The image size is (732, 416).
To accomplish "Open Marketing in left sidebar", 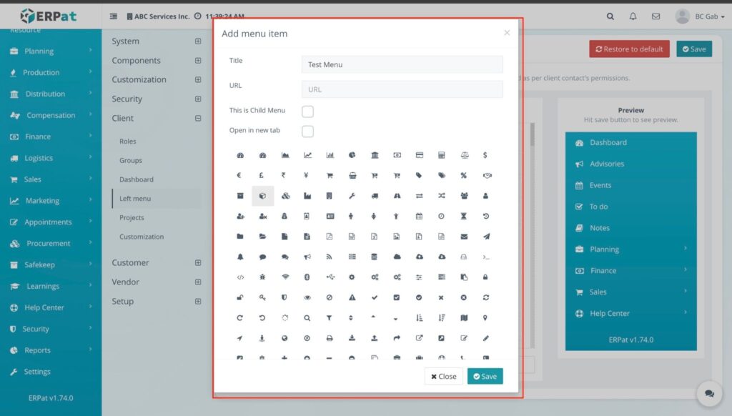I will pyautogui.click(x=51, y=201).
